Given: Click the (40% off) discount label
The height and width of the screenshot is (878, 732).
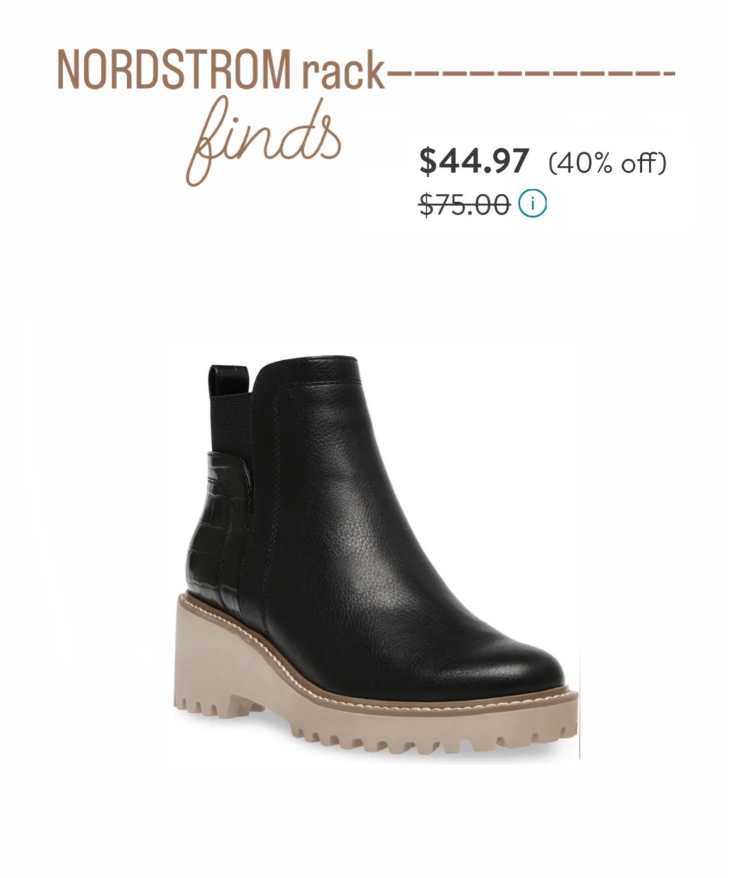Looking at the screenshot, I should tap(607, 163).
